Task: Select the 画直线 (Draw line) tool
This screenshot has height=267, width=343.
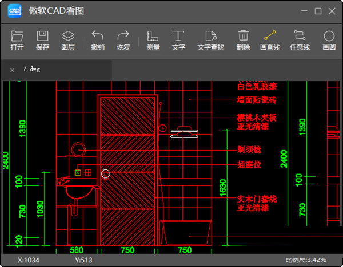Action: [270, 40]
